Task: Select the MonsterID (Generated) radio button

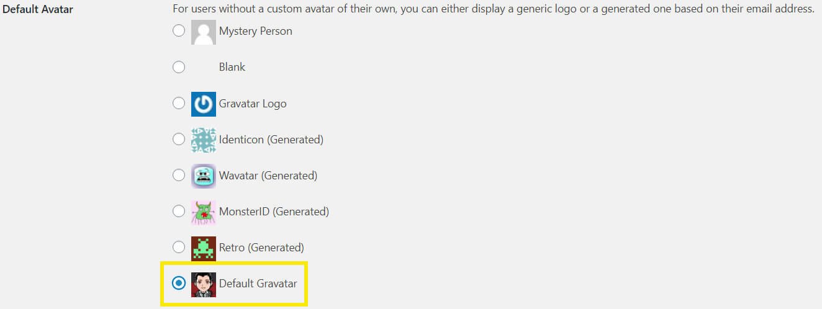Action: point(179,211)
